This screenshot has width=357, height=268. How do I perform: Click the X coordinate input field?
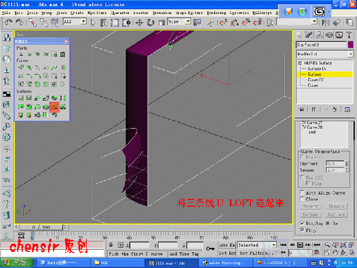click(139, 245)
